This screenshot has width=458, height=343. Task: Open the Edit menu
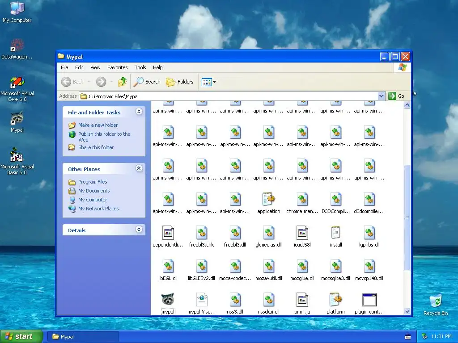(x=79, y=67)
